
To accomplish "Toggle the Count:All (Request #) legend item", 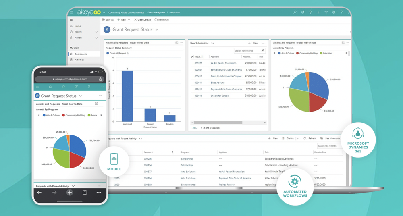I will coord(117,53).
